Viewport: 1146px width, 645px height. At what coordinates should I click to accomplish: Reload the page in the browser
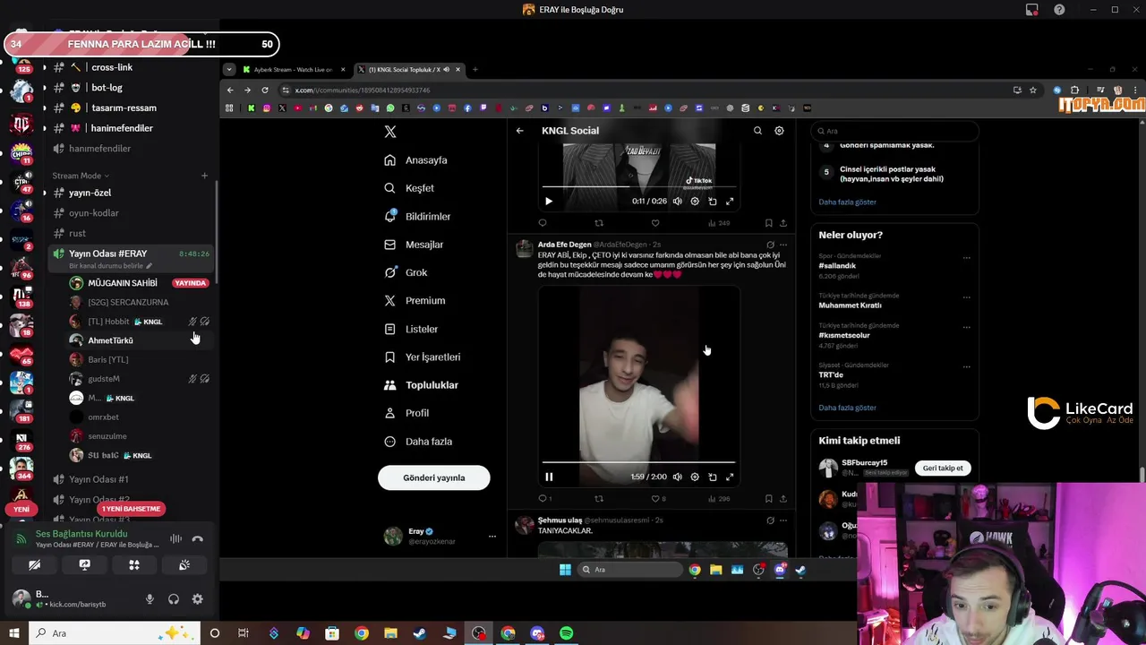tap(265, 90)
